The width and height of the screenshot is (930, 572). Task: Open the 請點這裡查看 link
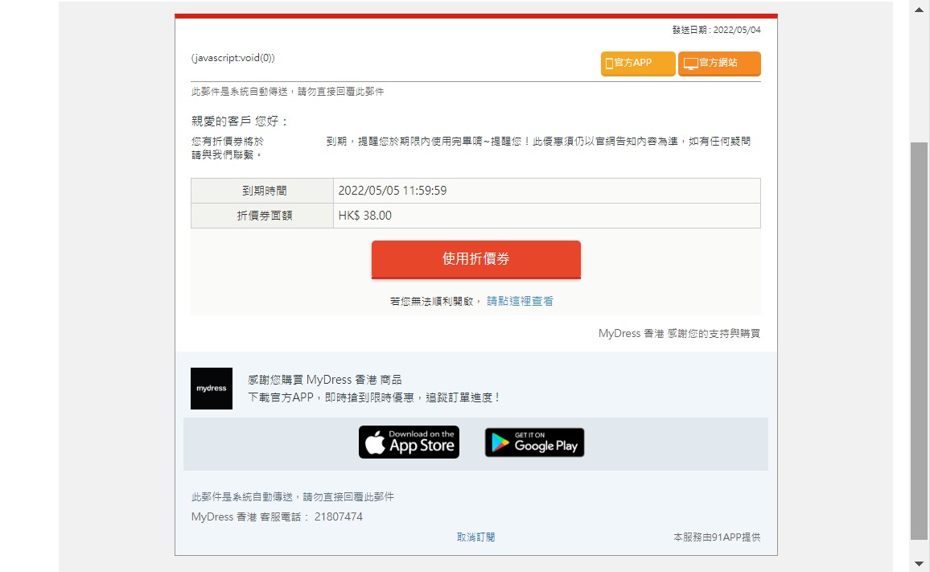[520, 302]
